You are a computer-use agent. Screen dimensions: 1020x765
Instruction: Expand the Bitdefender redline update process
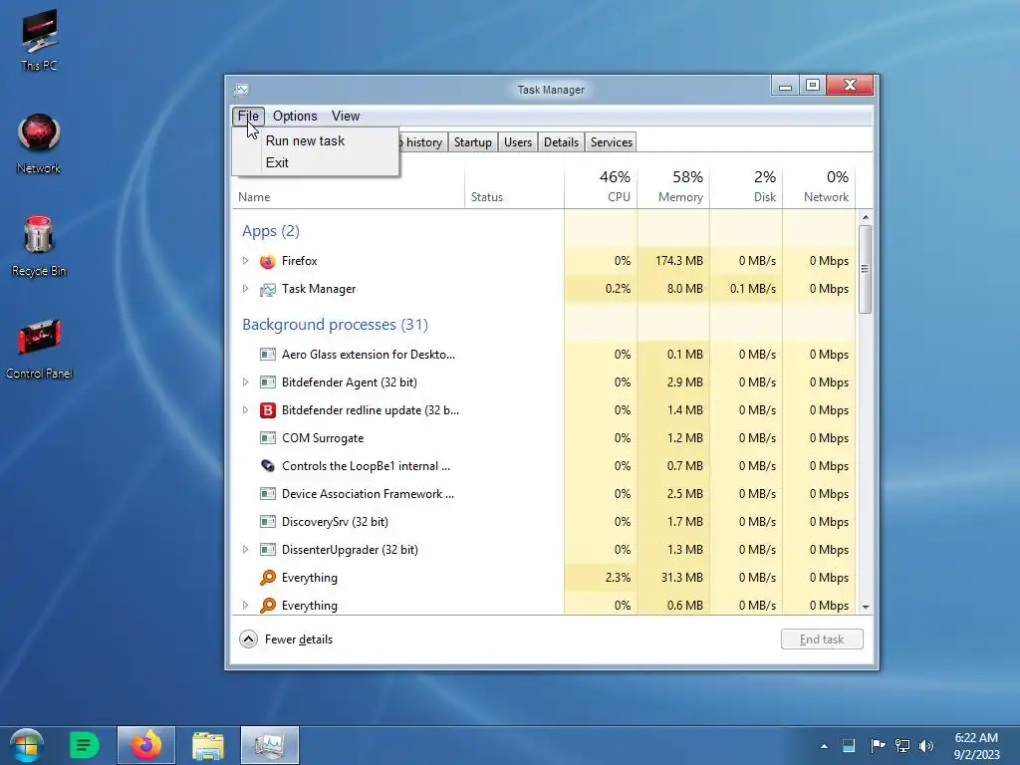click(245, 410)
